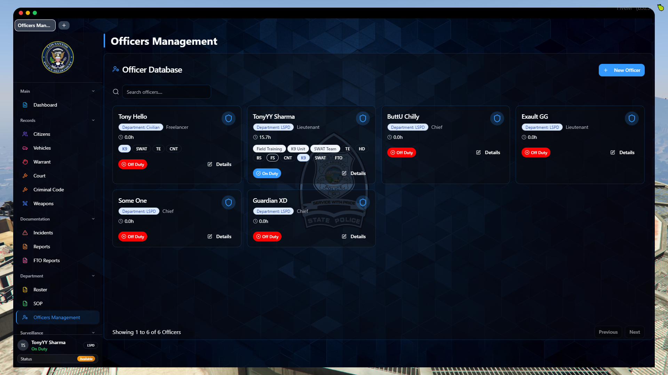Click the search magnifier icon
The height and width of the screenshot is (375, 668).
(116, 92)
